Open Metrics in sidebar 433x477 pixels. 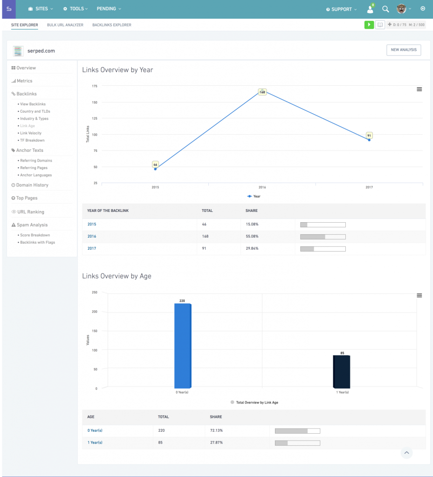(22, 81)
